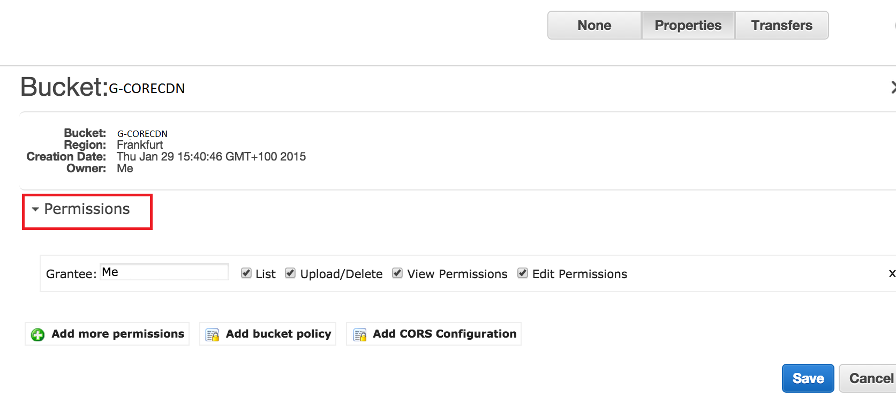Collapse the Permissions section triangle
This screenshot has height=397, width=896.
[35, 209]
